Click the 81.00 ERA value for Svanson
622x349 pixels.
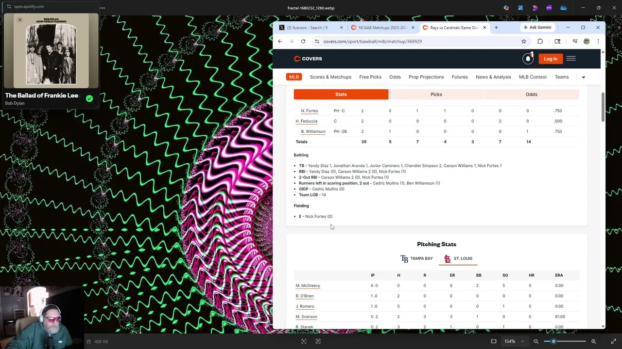[x=560, y=317]
